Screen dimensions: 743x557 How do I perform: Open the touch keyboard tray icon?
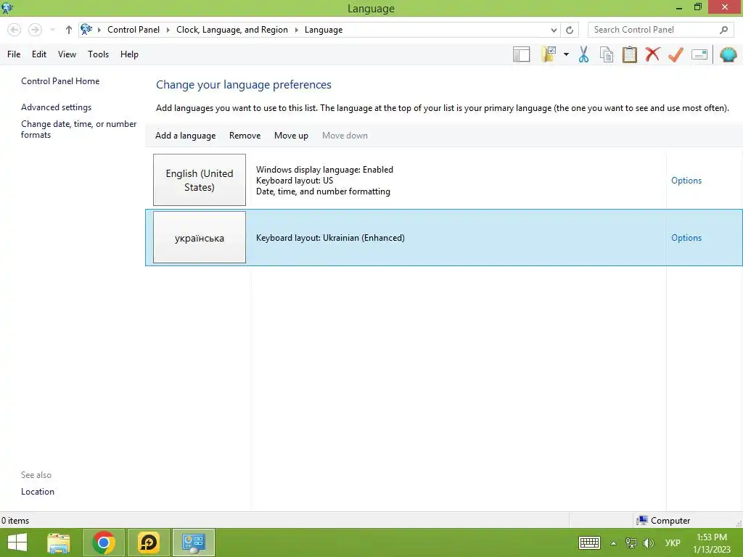589,542
